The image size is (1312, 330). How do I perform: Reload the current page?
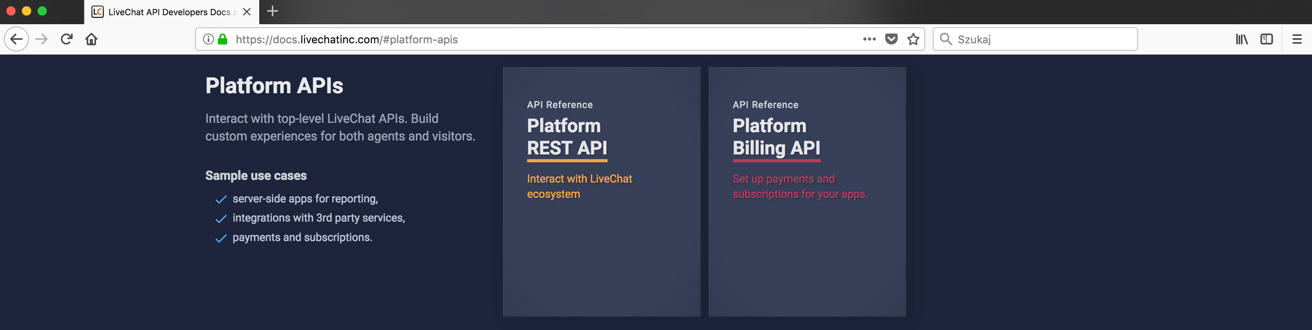pos(67,39)
